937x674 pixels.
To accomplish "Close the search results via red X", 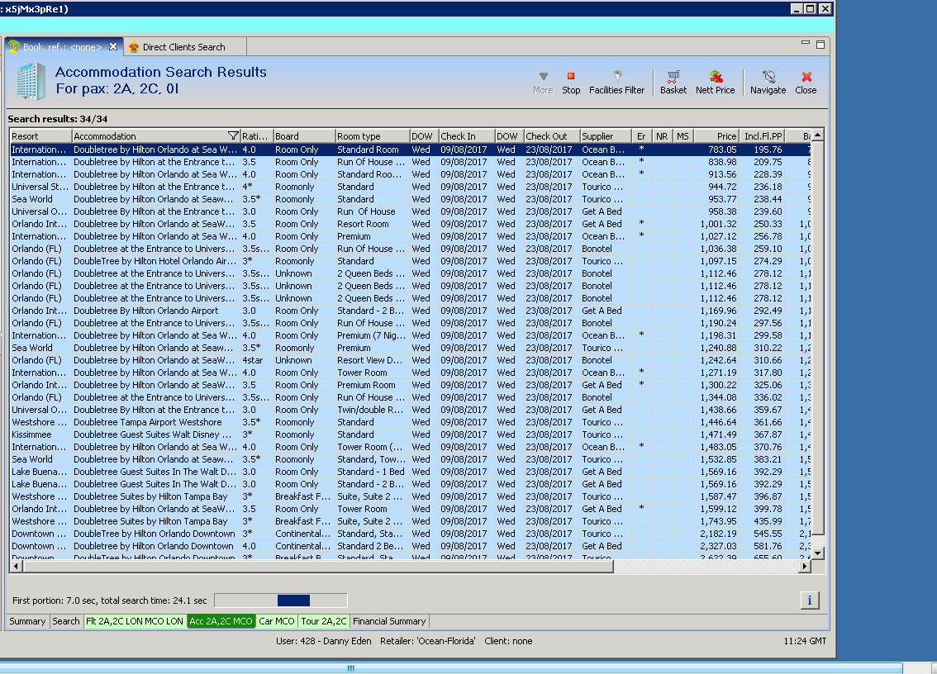I will pyautogui.click(x=806, y=83).
